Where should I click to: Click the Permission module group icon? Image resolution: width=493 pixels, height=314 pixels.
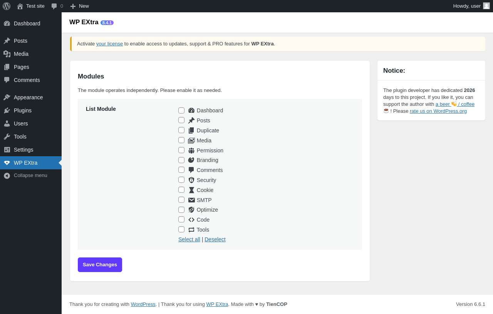(x=191, y=150)
